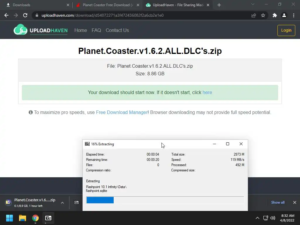Click the browser back arrow

pos(6,15)
